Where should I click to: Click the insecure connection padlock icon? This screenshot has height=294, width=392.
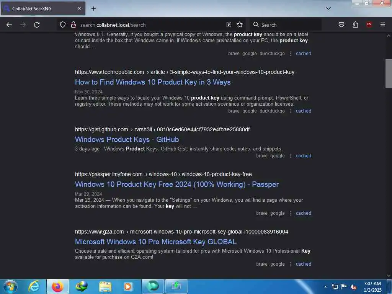pos(73,24)
